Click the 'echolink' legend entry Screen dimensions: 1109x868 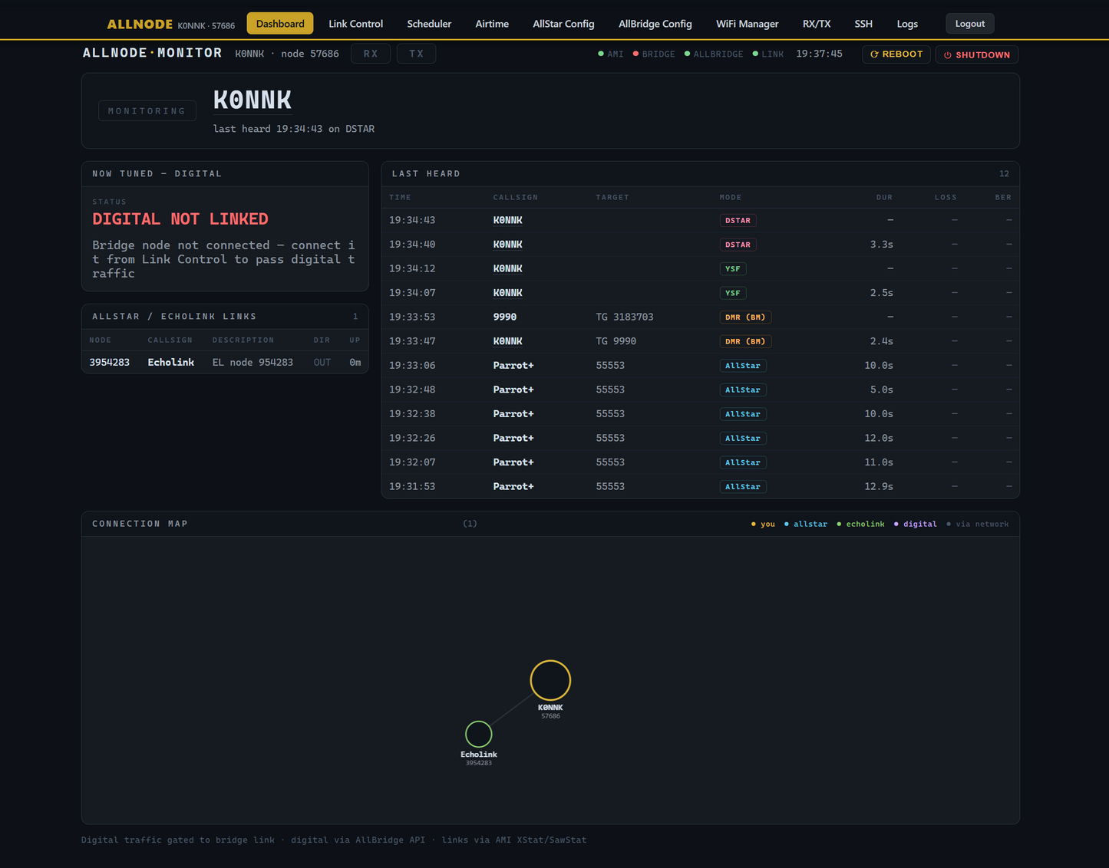[x=860, y=524]
